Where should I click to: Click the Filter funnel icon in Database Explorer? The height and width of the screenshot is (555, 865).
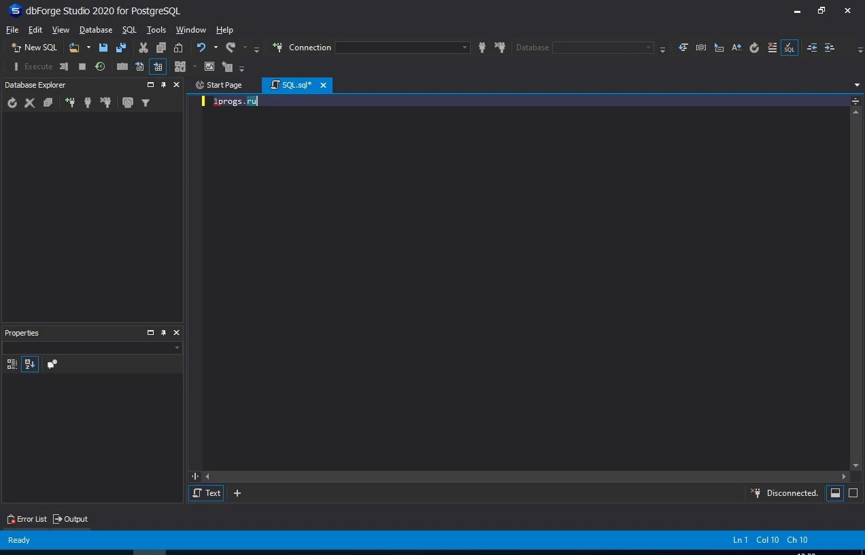point(146,103)
